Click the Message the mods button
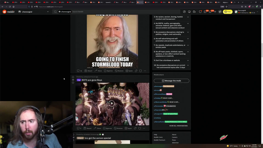 click(171, 81)
